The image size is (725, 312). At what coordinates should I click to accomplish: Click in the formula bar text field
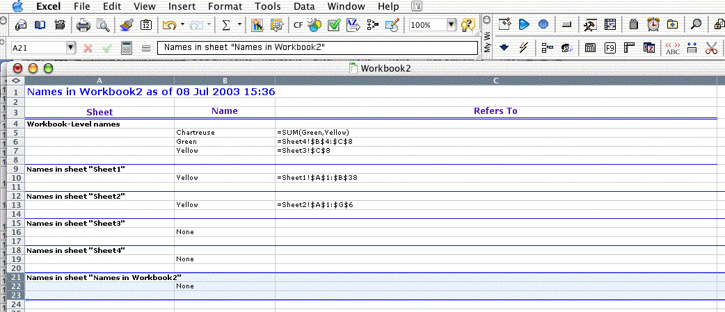point(317,47)
